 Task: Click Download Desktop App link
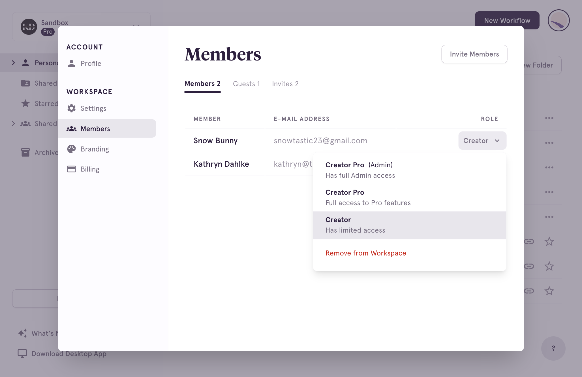[69, 354]
